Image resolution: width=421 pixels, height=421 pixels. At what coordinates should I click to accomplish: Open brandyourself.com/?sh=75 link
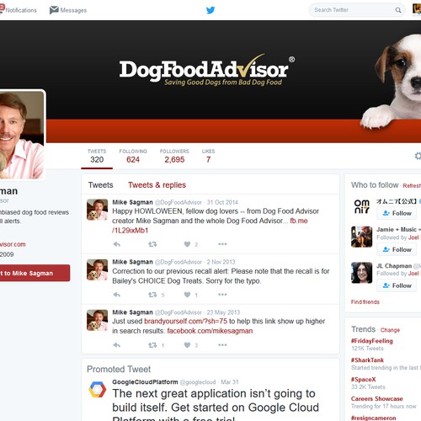click(185, 321)
